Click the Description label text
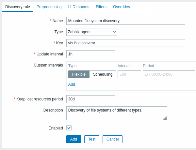This screenshot has width=196, height=150. [53, 110]
